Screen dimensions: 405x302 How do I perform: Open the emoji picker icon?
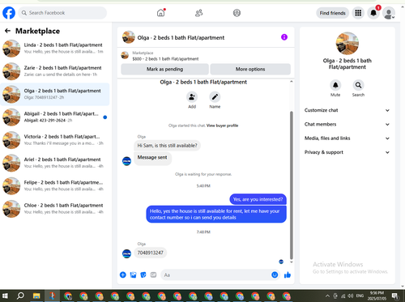(275, 274)
